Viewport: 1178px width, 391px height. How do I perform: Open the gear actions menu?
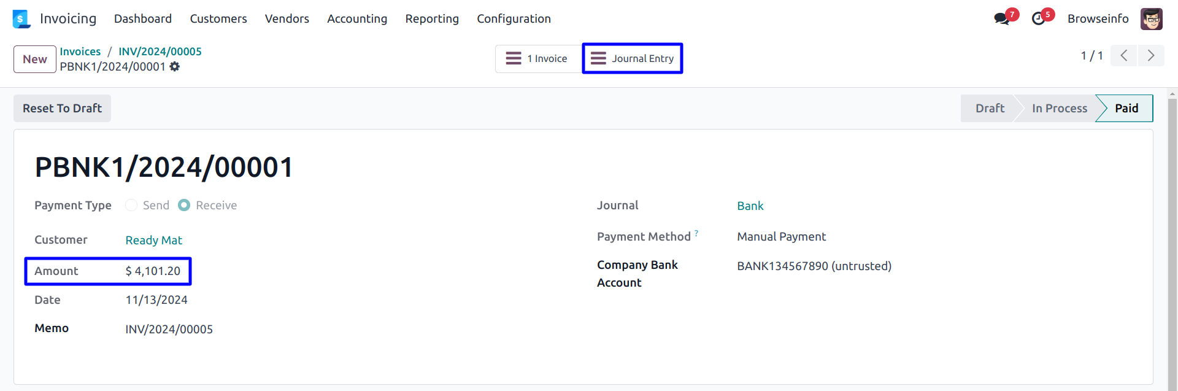[x=175, y=66]
